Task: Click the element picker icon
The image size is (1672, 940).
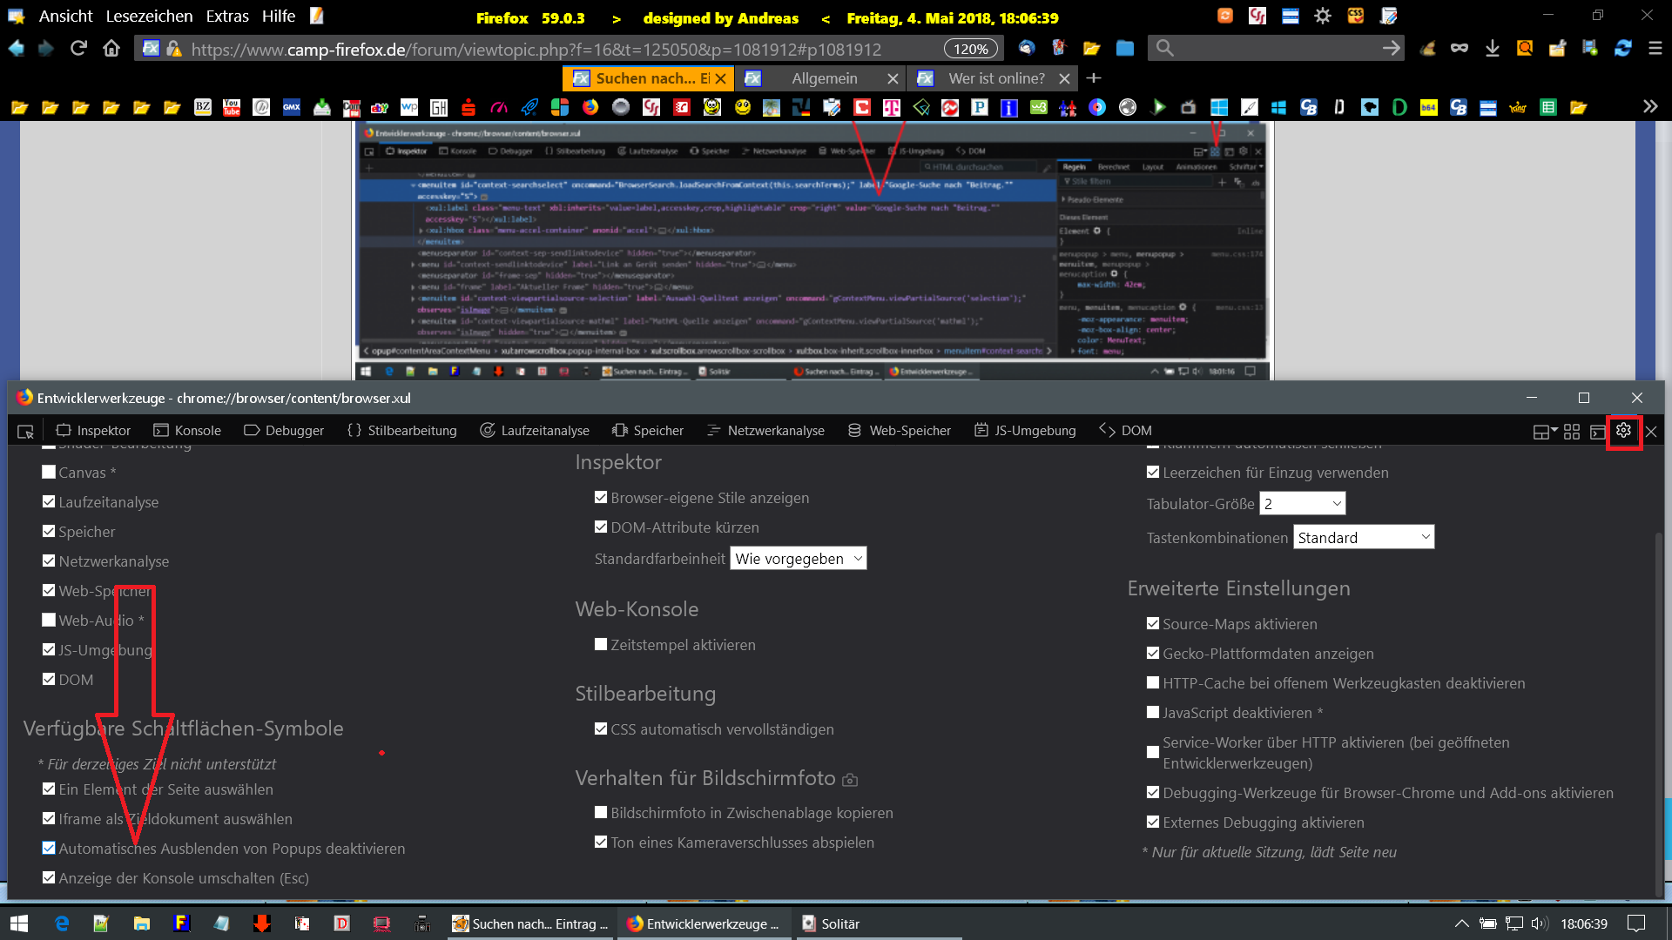Action: (25, 431)
